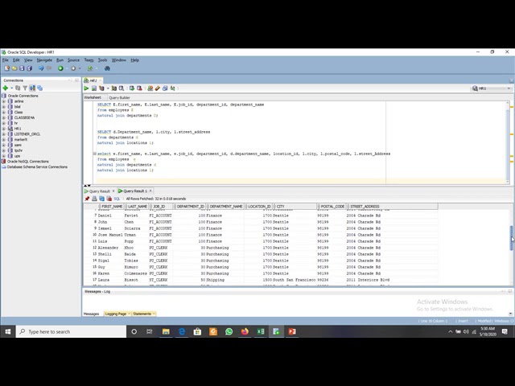Sort by DEPARTMENT_NAME column header
Screen dimensions: 515x386
click(225, 207)
